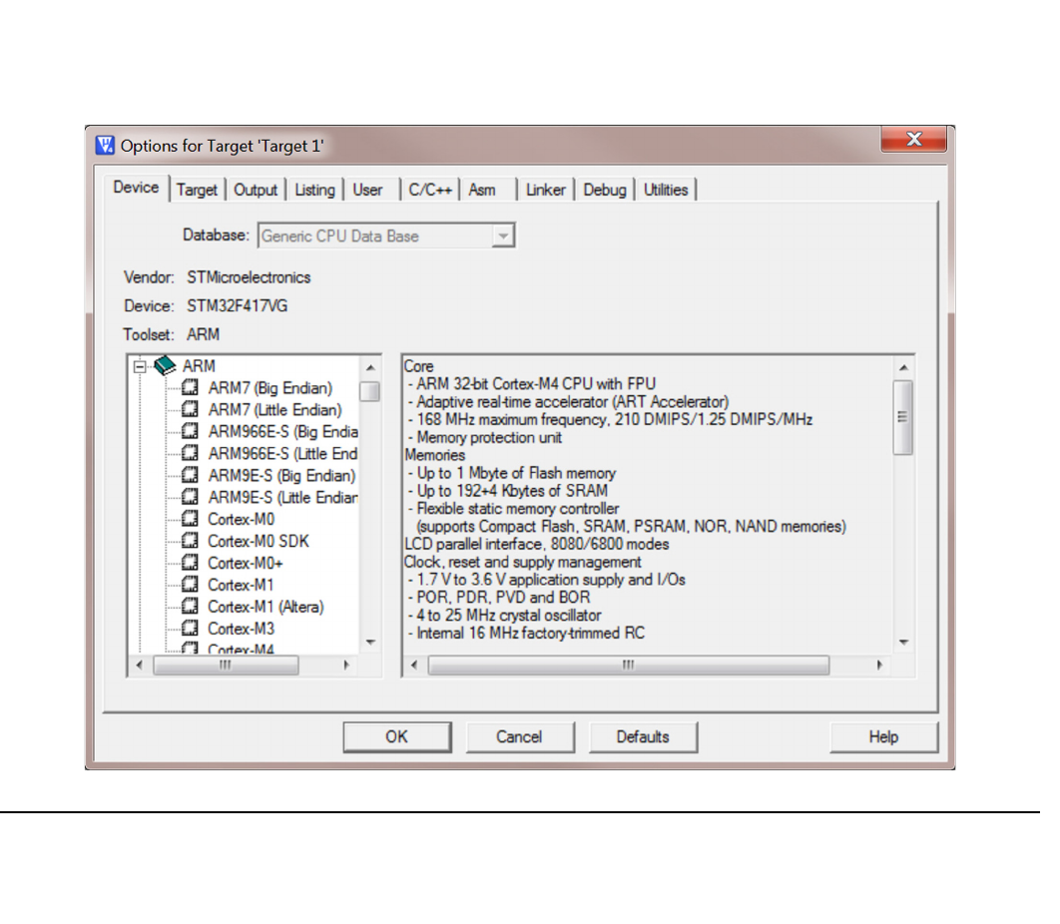Click description pane scroll up arrow

(904, 368)
